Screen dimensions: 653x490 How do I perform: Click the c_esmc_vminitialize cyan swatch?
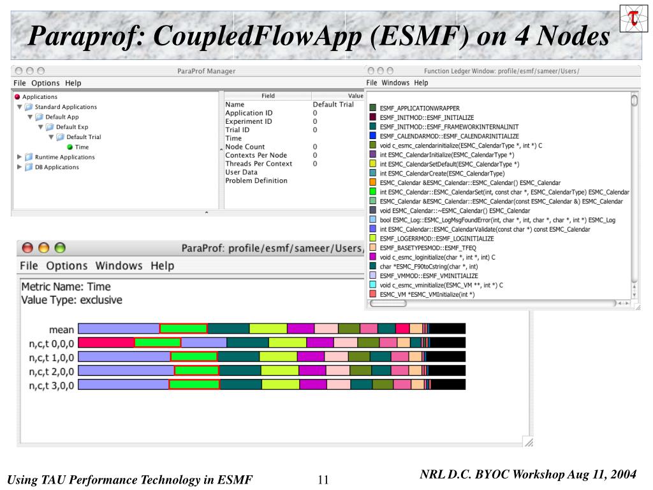tap(372, 285)
